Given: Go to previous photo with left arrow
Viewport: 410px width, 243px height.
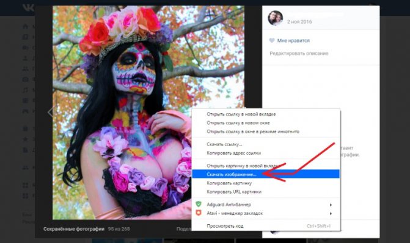Looking at the screenshot, I should tap(50, 112).
